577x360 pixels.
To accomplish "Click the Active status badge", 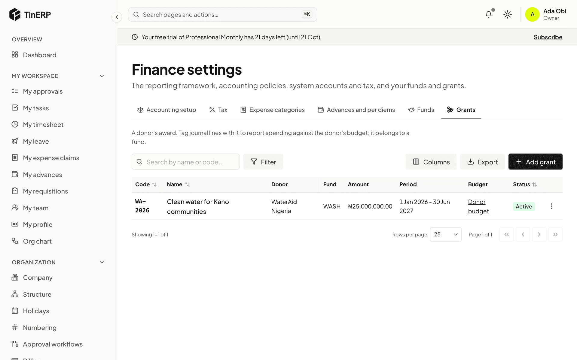I will point(524,206).
